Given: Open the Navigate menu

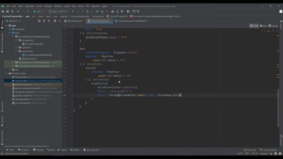Looking at the screenshot, I should click(30, 6).
